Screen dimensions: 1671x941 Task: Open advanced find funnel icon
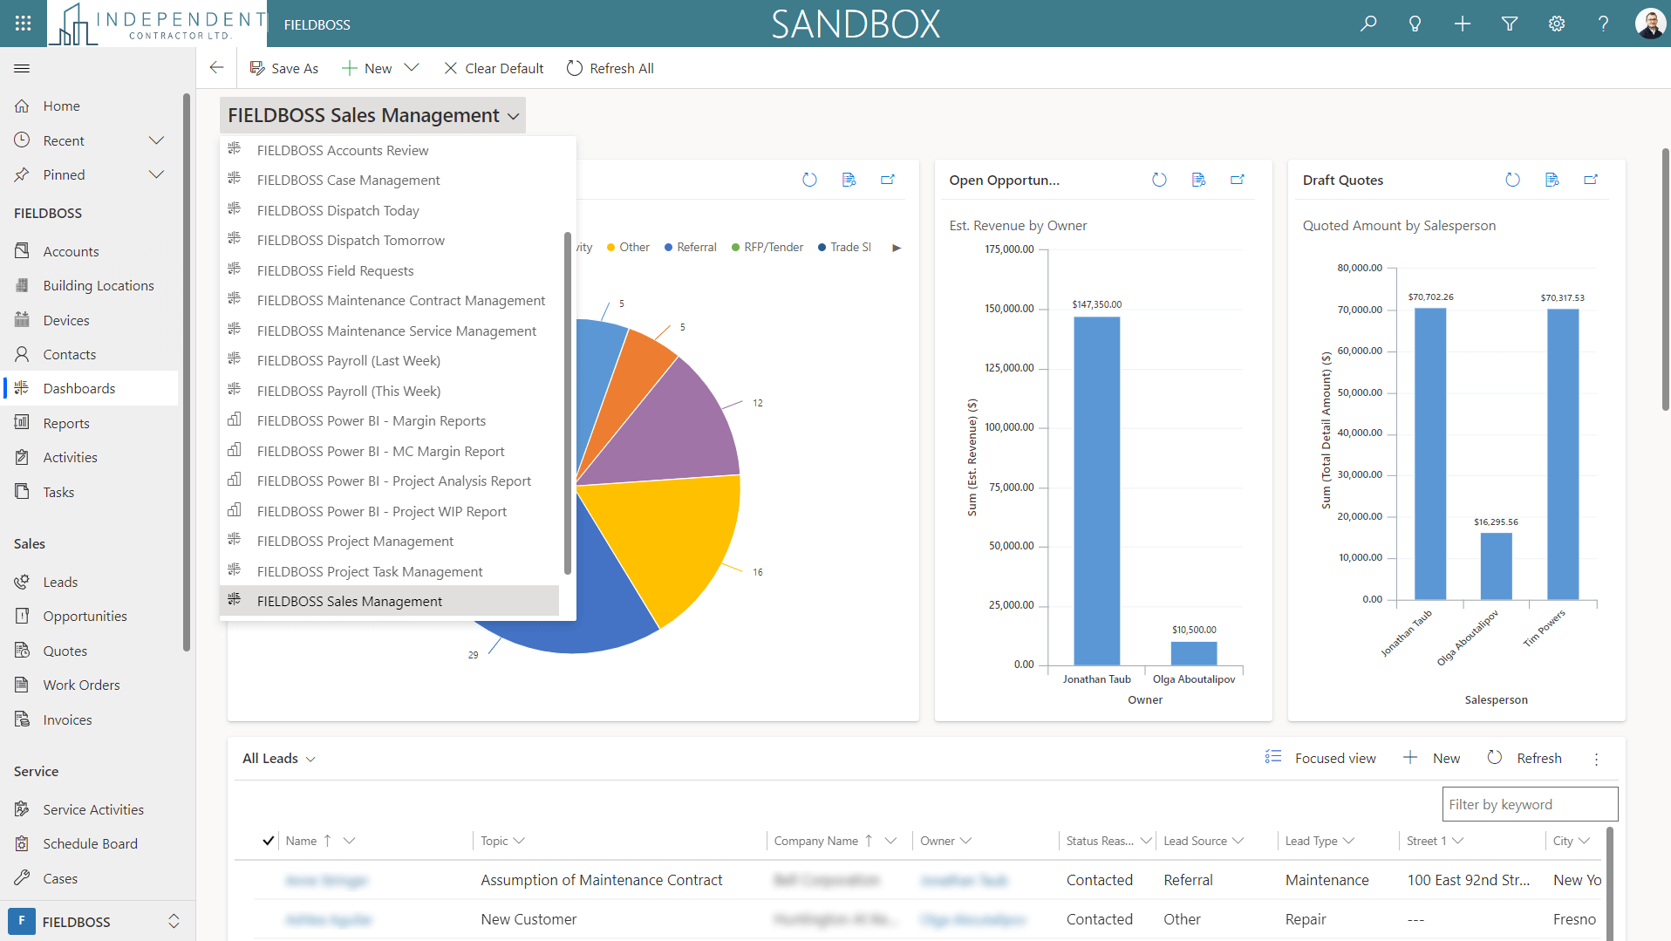1510,24
